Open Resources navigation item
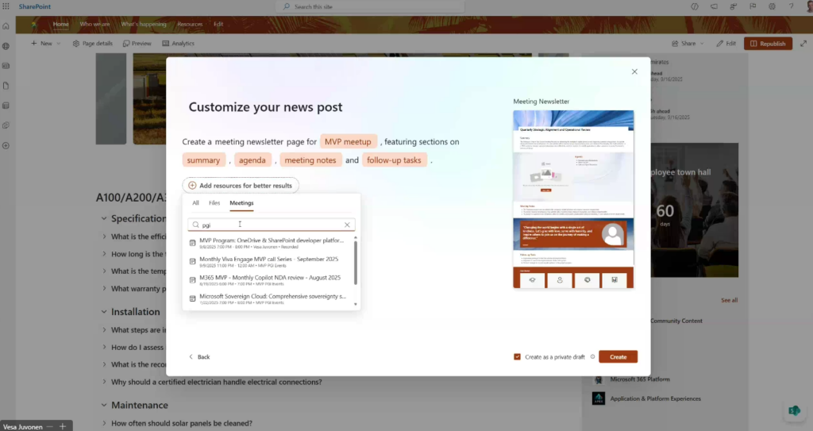 190,25
